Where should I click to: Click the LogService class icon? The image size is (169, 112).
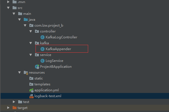coord(43,61)
